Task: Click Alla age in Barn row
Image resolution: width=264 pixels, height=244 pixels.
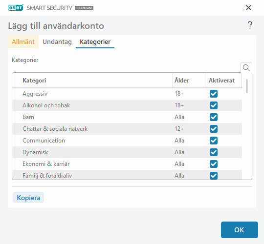Action: (x=179, y=117)
